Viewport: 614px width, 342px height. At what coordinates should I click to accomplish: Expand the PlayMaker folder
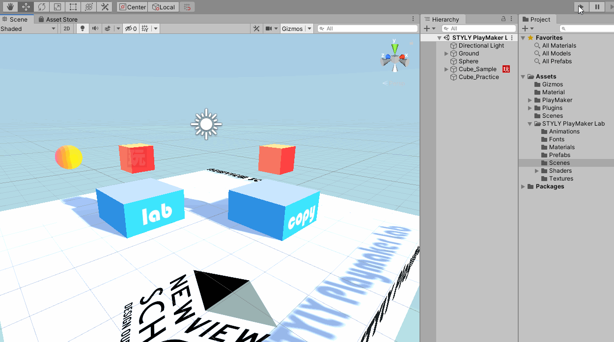point(530,100)
